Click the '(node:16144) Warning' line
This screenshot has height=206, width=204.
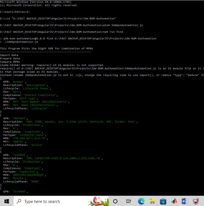[x=52, y=65]
